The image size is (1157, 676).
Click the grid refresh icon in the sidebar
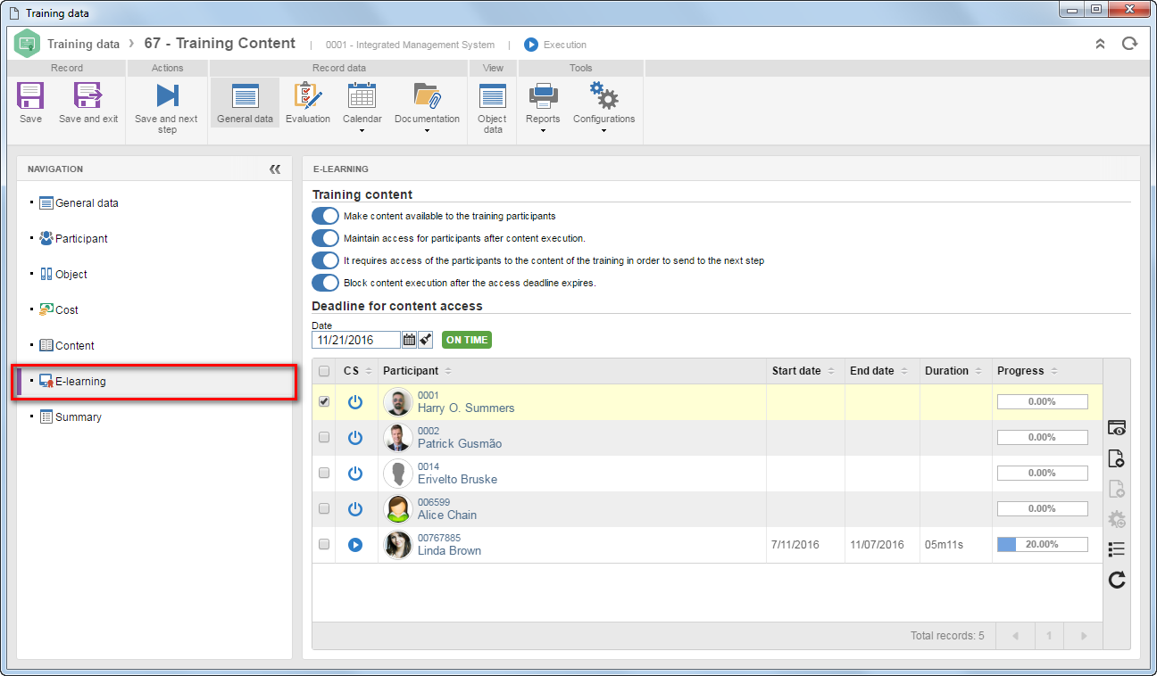tap(1116, 581)
